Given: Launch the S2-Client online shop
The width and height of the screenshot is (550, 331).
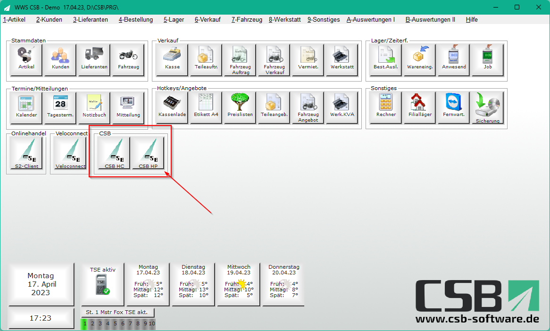Looking at the screenshot, I should [x=26, y=153].
